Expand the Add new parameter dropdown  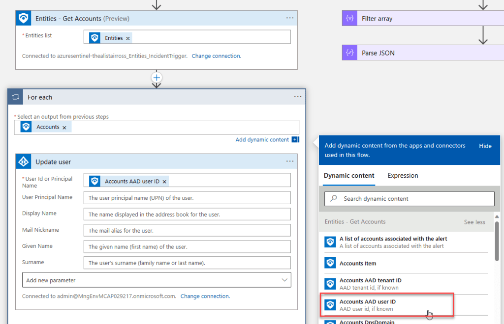click(157, 280)
